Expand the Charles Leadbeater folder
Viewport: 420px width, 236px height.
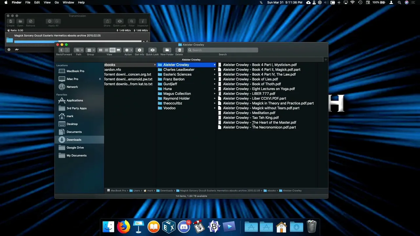pos(215,69)
